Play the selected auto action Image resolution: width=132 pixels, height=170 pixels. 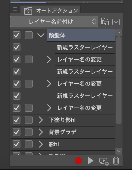[x=91, y=161]
